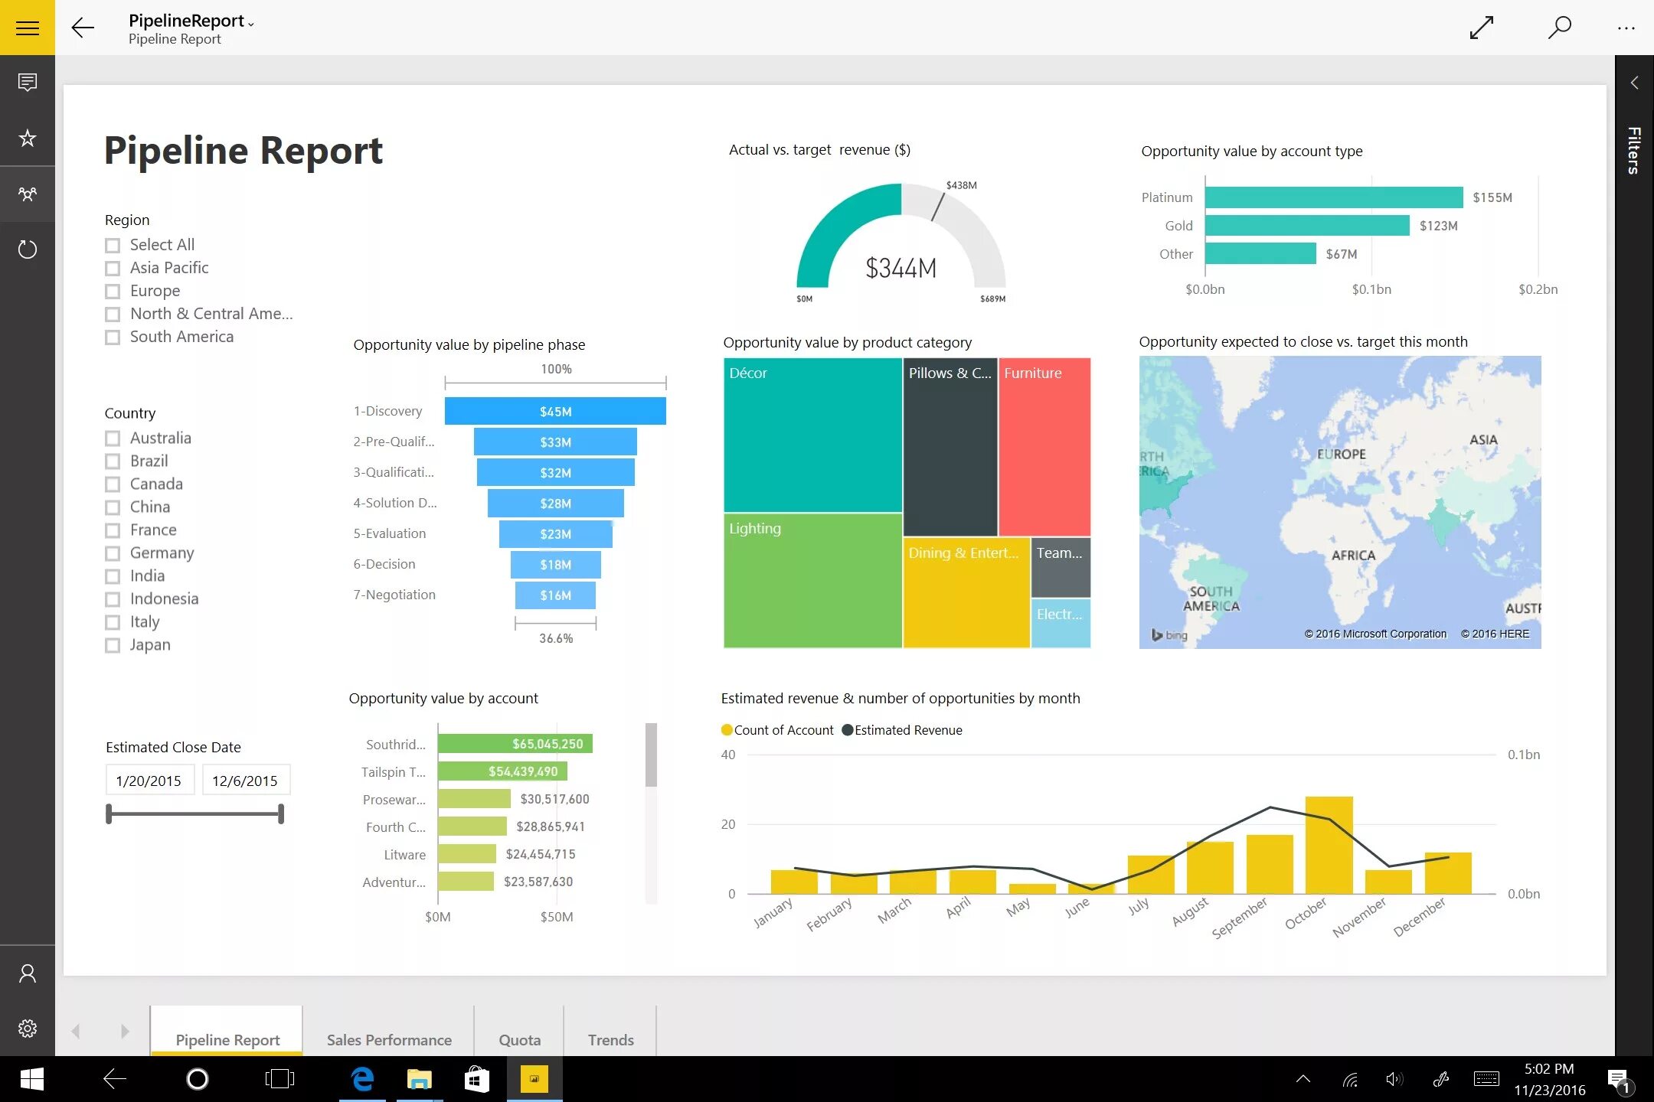Switch to the Sales Performance tab
The height and width of the screenshot is (1102, 1654).
tap(389, 1039)
